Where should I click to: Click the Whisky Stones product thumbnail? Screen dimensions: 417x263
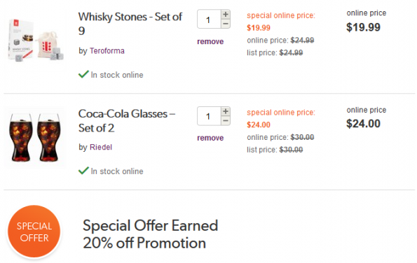pos(35,40)
